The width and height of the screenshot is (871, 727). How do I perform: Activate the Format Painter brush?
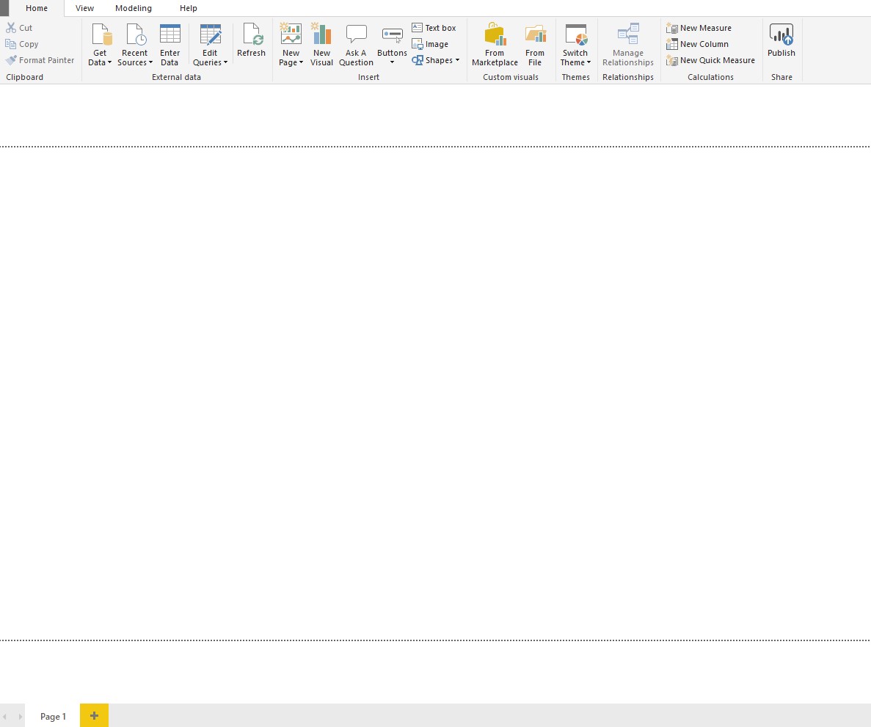[11, 60]
